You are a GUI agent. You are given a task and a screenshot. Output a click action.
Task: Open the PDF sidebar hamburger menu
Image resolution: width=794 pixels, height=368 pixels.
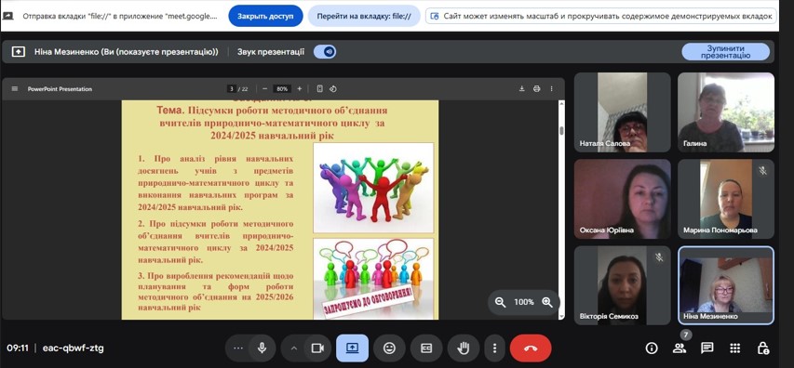pyautogui.click(x=15, y=89)
